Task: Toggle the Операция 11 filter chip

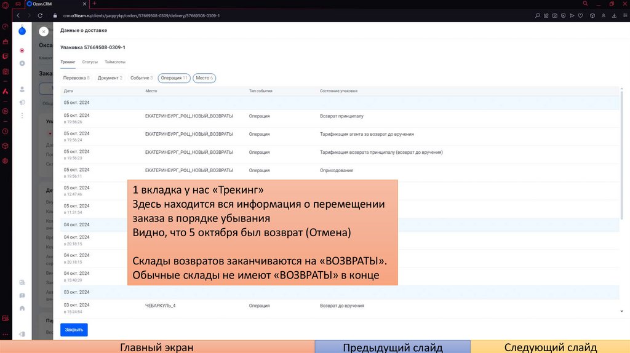Action: point(174,78)
